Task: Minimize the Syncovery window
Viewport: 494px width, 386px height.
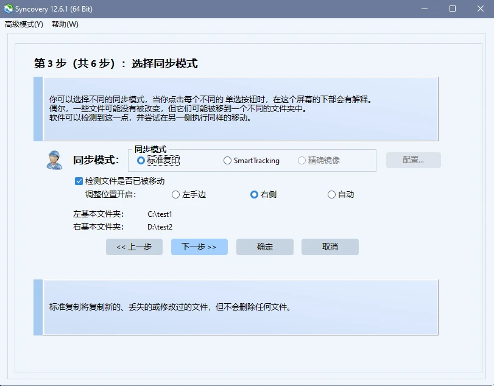Action: (425, 9)
